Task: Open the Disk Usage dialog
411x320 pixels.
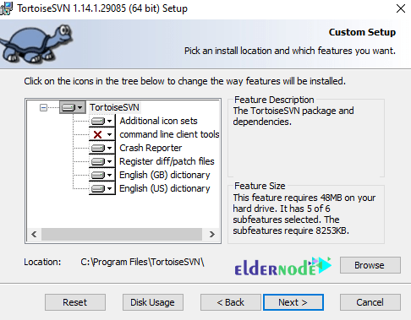Action: click(x=153, y=302)
